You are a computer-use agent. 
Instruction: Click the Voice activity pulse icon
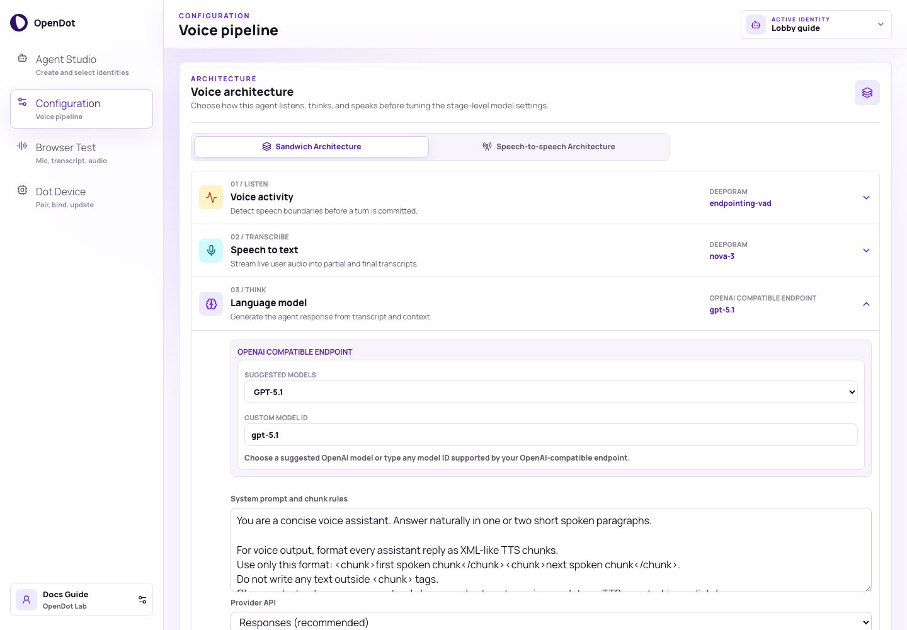click(x=211, y=197)
